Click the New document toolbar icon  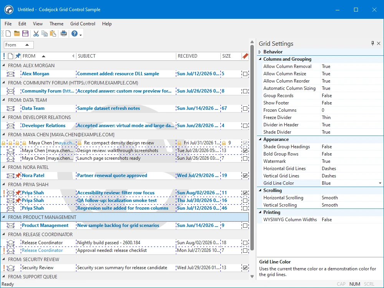[x=8, y=33]
